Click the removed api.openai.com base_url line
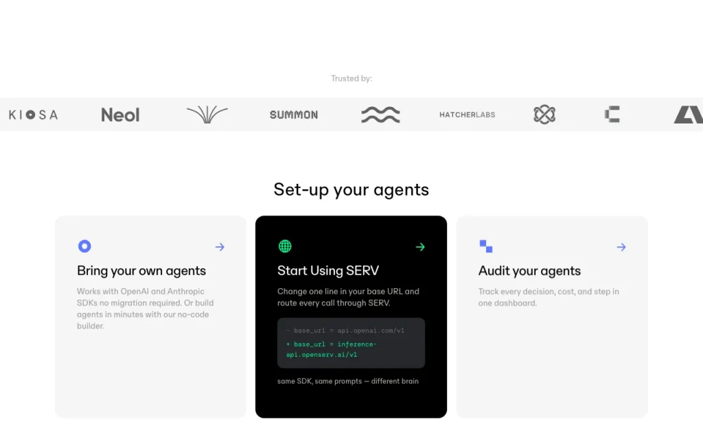Screen dimensions: 703x439 tap(345, 331)
